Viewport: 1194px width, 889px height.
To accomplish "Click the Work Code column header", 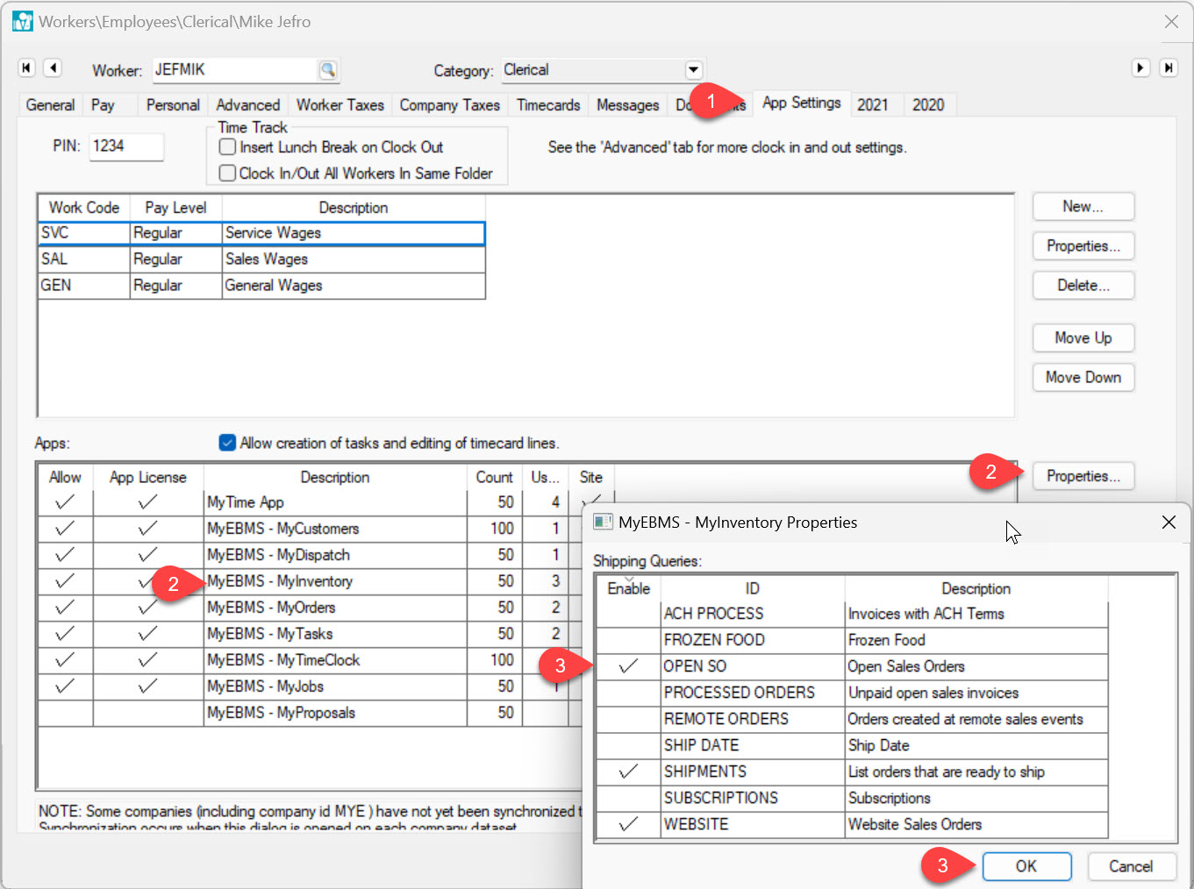I will (x=84, y=208).
